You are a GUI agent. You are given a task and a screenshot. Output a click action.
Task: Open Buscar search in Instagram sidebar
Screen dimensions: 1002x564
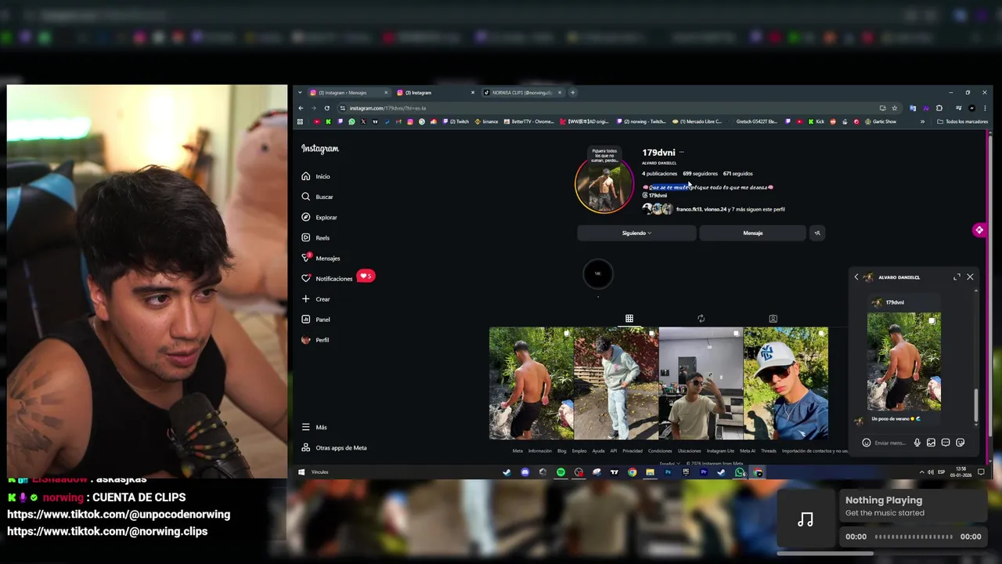tap(318, 197)
